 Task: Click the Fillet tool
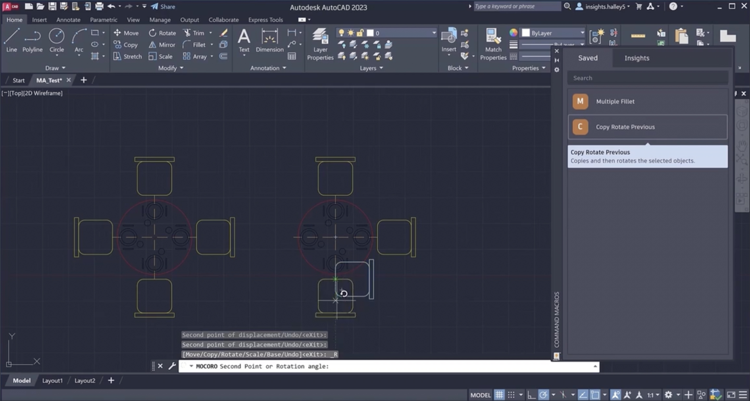(x=194, y=44)
